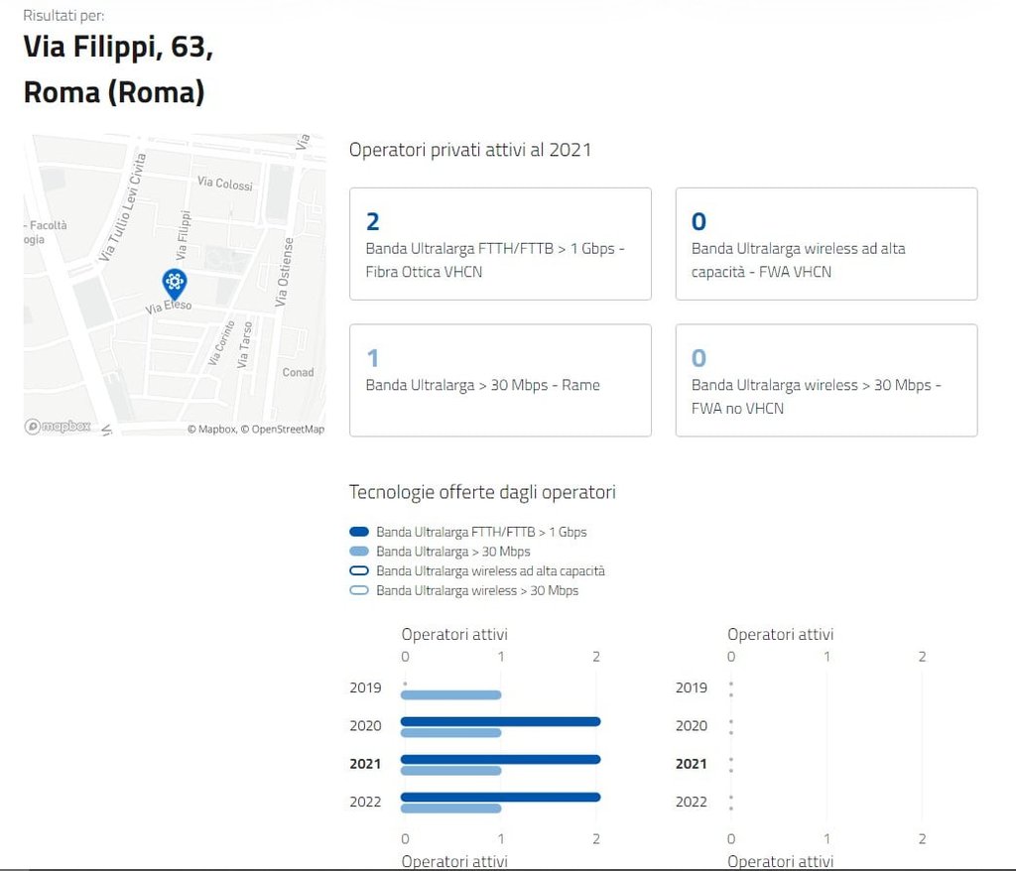The image size is (1016, 871).
Task: Click the 2019 label in left chart
Action: tap(365, 687)
